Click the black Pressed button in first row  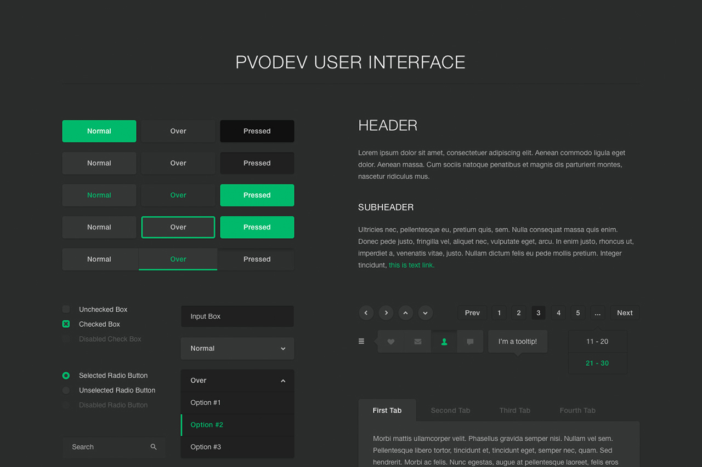[x=257, y=131]
